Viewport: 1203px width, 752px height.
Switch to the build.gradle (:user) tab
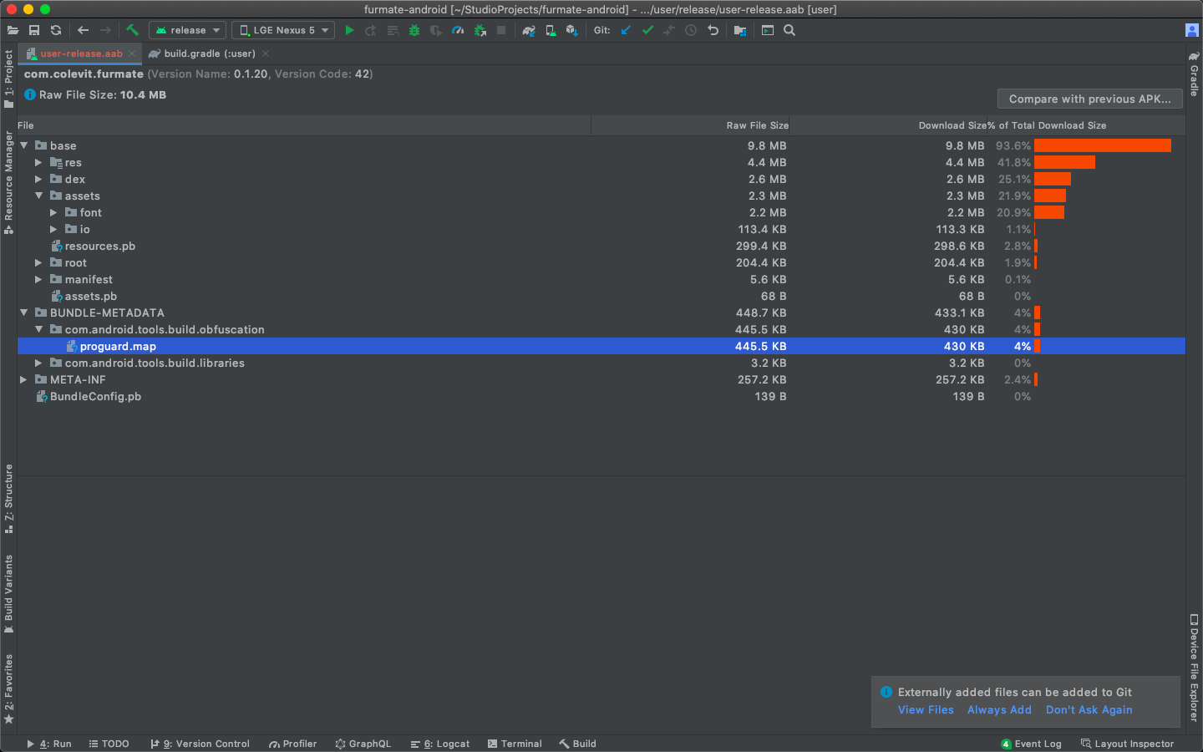[210, 53]
